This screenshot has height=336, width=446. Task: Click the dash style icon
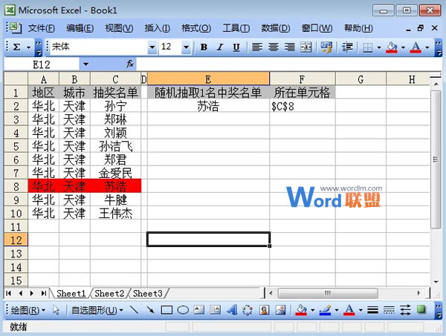click(389, 310)
